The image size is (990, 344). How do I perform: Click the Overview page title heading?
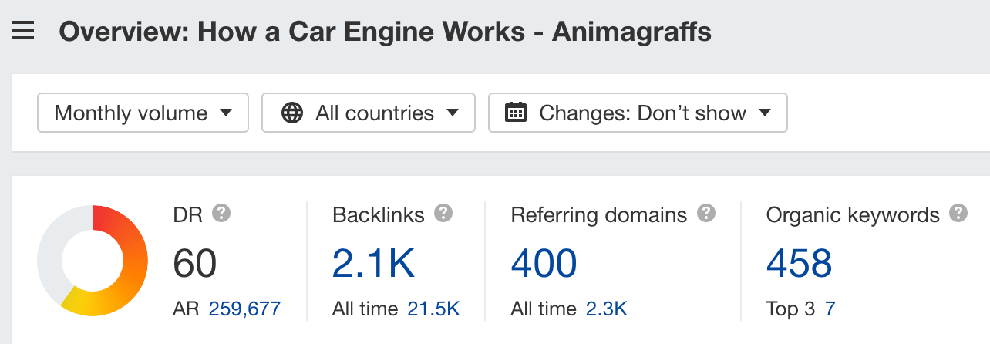pyautogui.click(x=385, y=32)
